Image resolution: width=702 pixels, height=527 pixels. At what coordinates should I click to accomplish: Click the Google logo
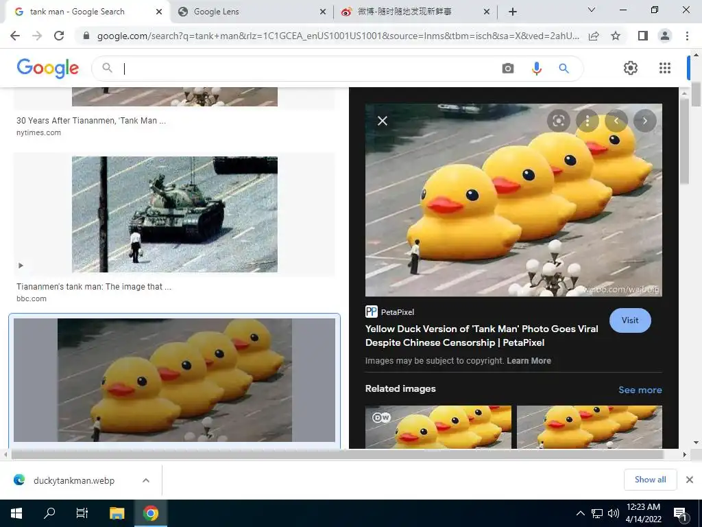48,68
